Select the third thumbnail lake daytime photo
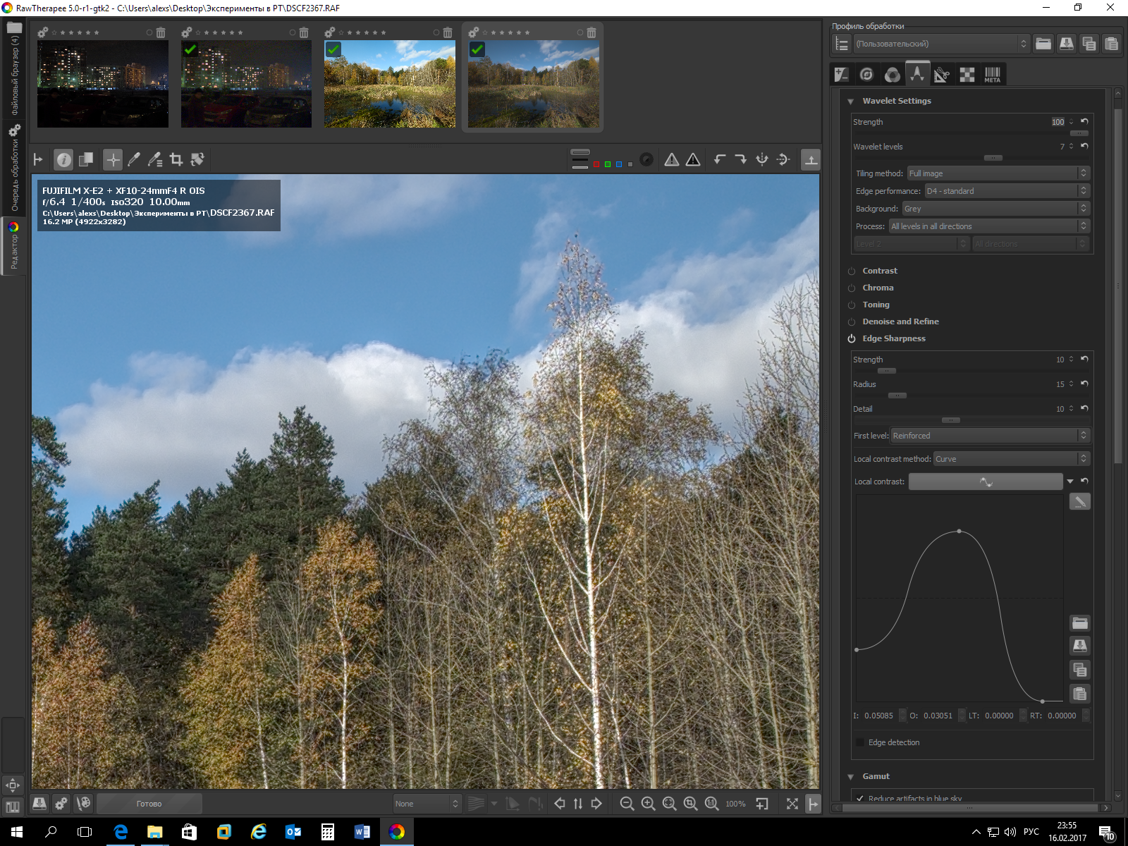The image size is (1128, 846). (x=390, y=84)
